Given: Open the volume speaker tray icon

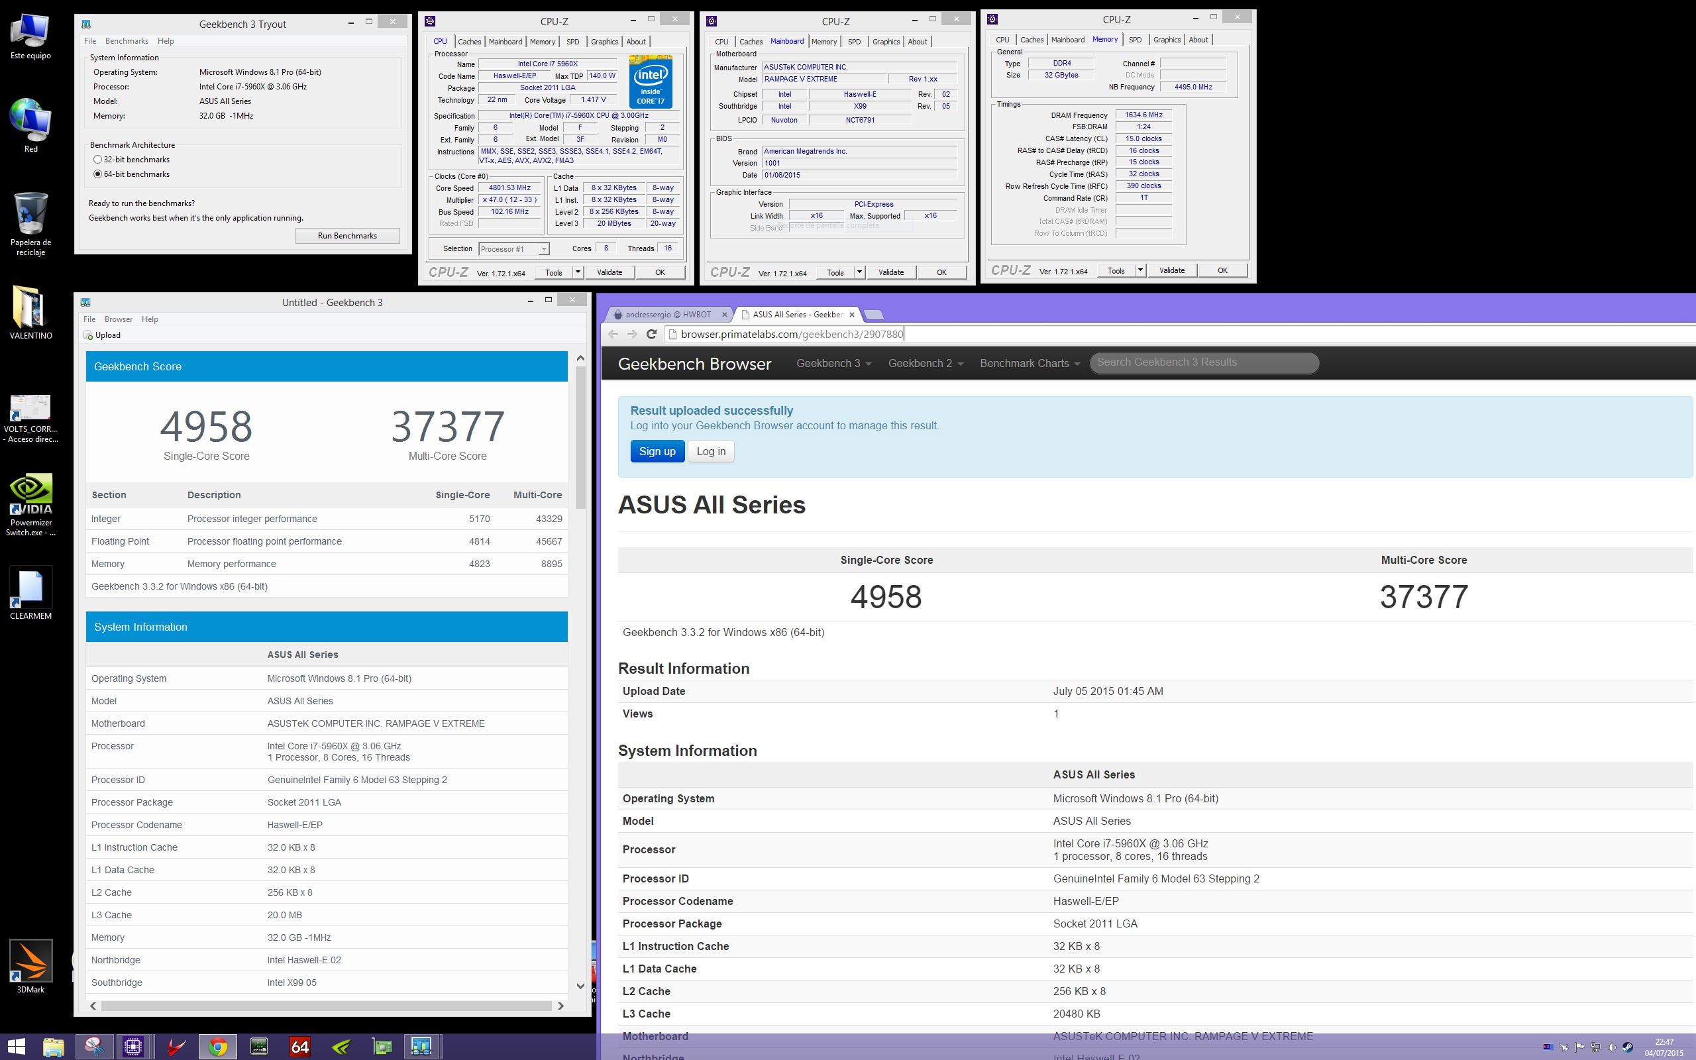Looking at the screenshot, I should pyautogui.click(x=1612, y=1047).
